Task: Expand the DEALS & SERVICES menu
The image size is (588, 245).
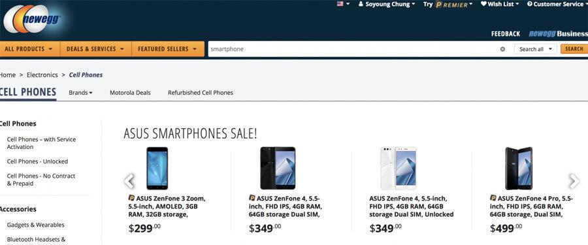Action: (95, 49)
